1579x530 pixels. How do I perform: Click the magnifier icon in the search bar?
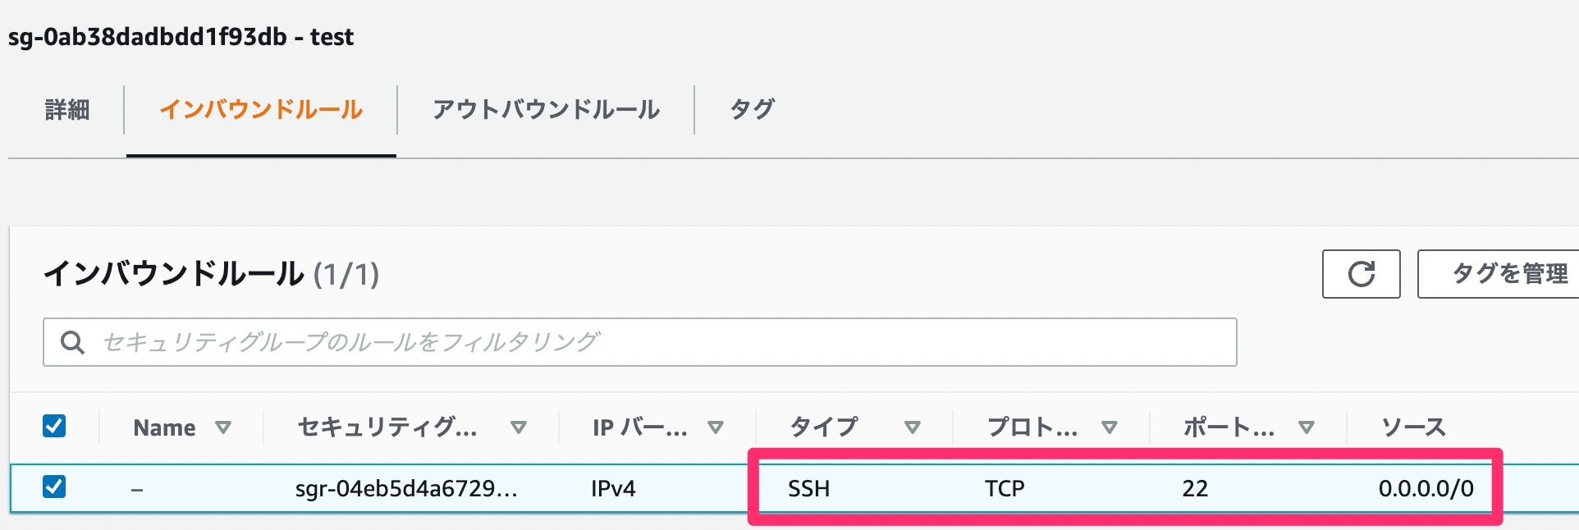73,342
